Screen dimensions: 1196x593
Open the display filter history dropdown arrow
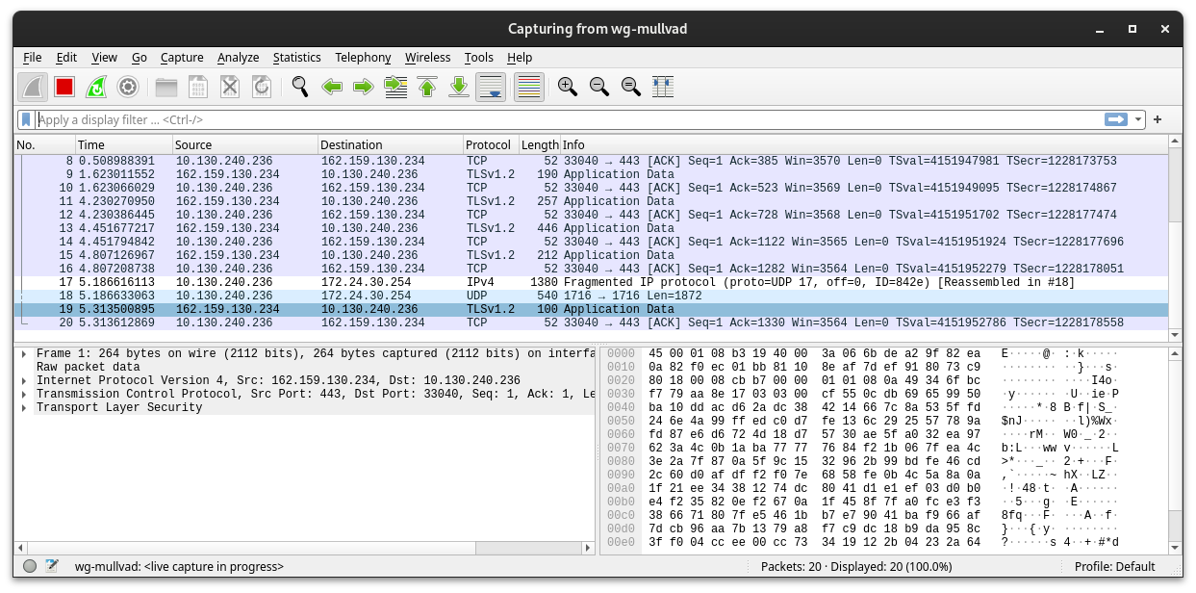tap(1139, 119)
